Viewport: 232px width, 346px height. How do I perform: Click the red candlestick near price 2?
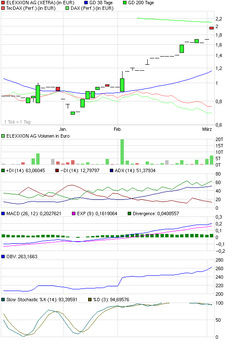(x=212, y=28)
